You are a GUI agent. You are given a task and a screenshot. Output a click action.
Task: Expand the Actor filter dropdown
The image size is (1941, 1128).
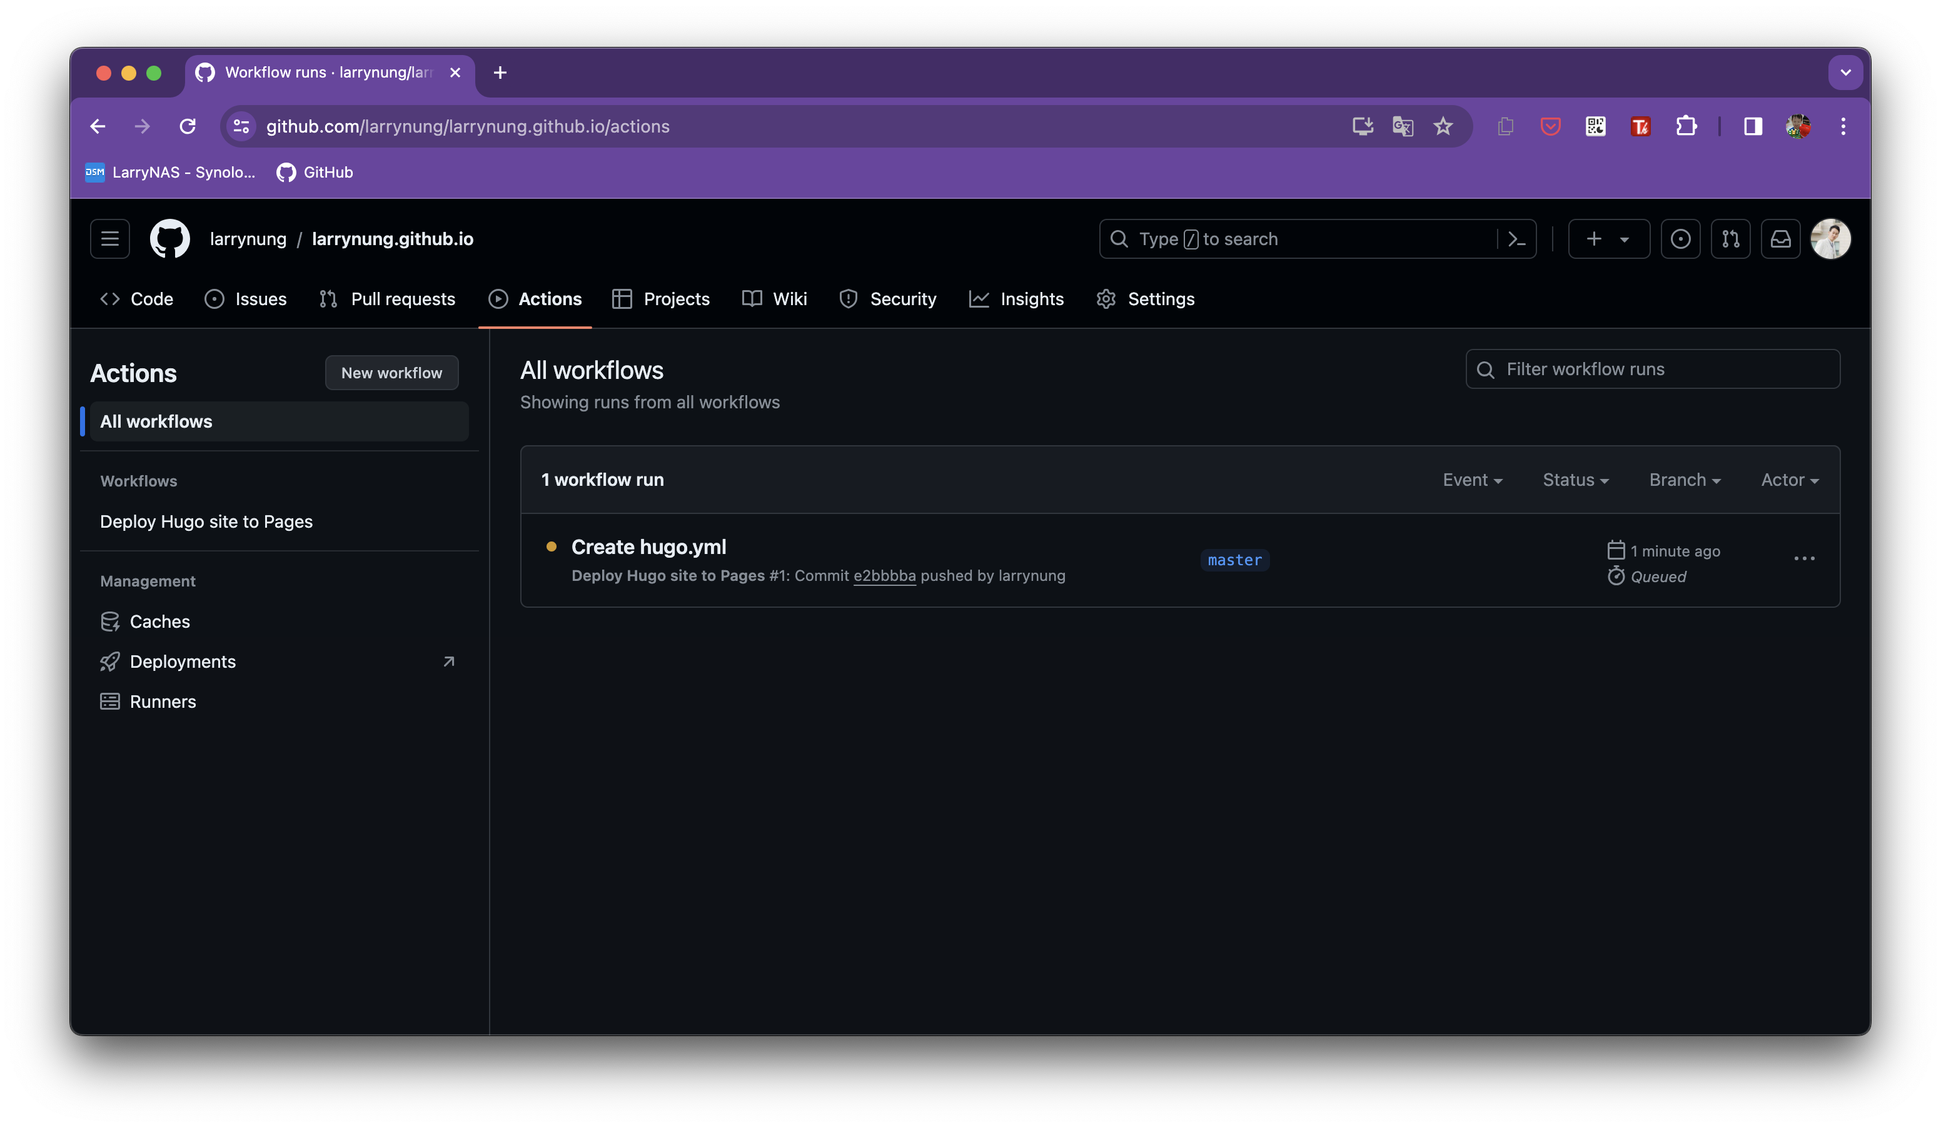coord(1789,480)
